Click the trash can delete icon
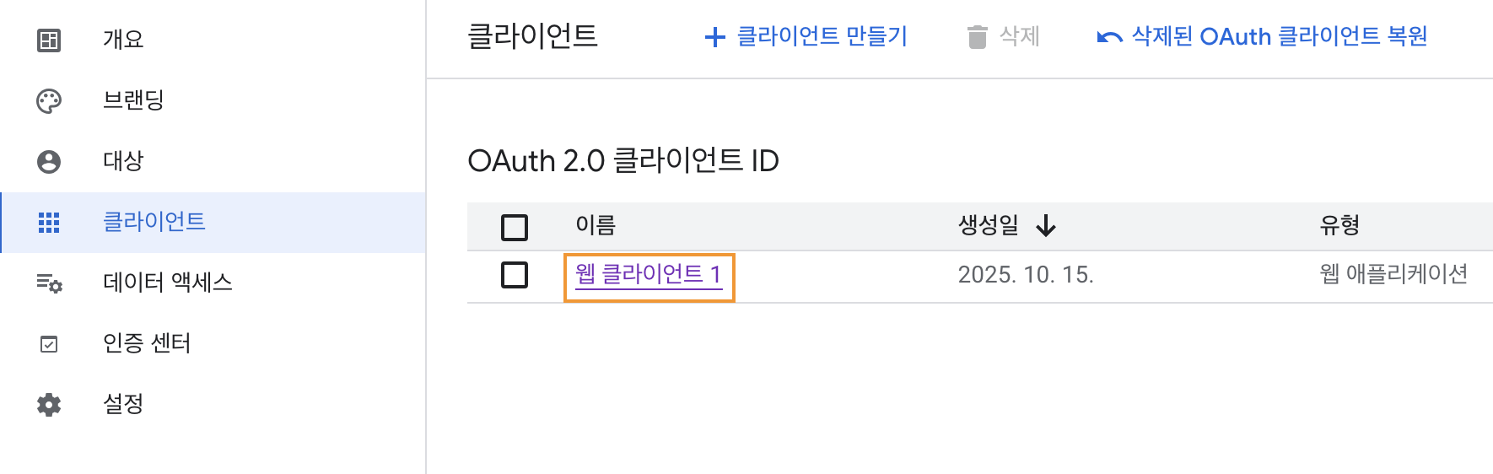The height and width of the screenshot is (474, 1493). click(977, 37)
